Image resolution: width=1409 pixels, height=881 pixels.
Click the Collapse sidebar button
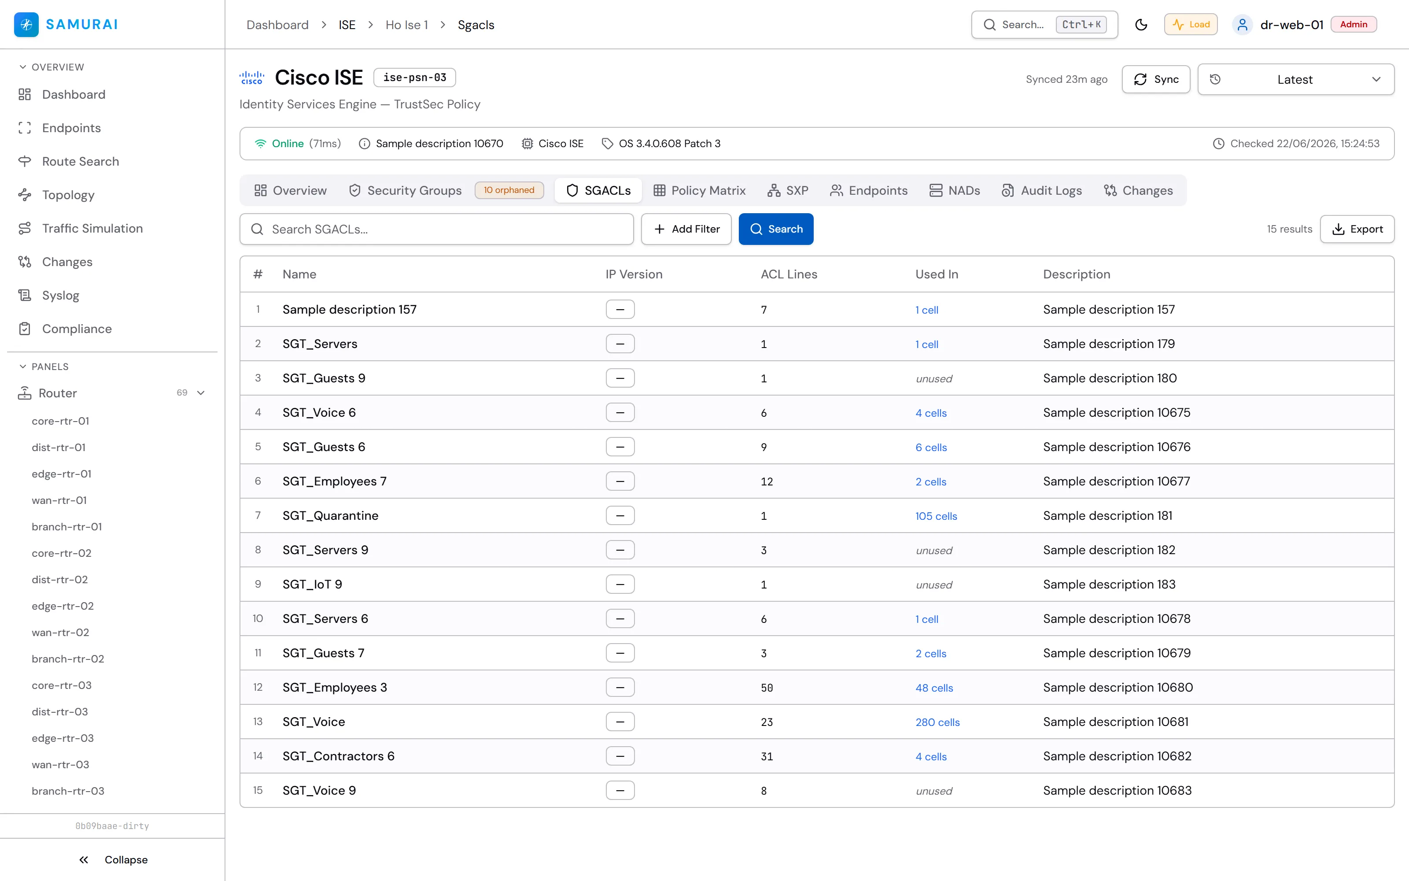coord(113,860)
